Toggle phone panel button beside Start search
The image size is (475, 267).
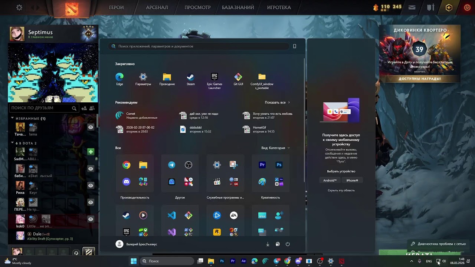click(x=295, y=46)
